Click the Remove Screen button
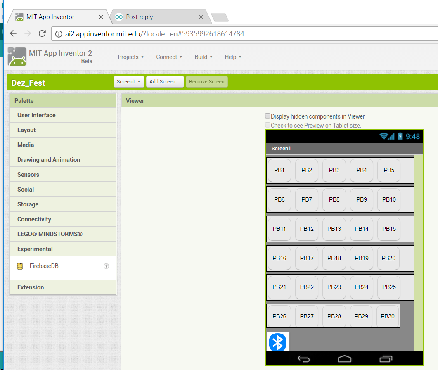 point(207,82)
